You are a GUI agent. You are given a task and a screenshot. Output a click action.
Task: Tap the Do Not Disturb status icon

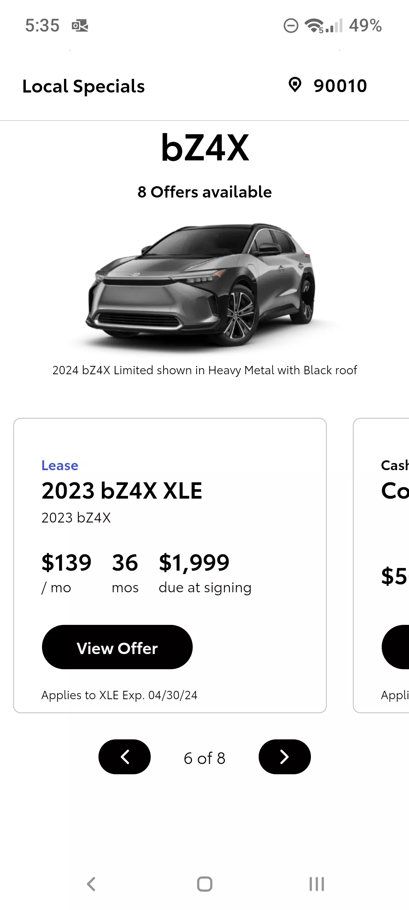click(291, 26)
